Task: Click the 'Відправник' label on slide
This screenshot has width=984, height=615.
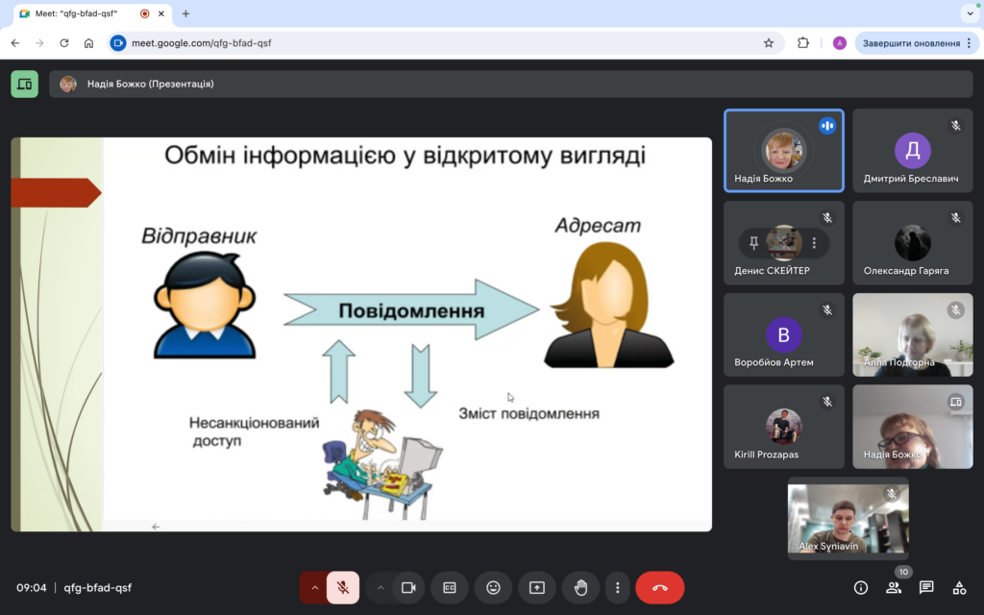Action: (x=199, y=236)
